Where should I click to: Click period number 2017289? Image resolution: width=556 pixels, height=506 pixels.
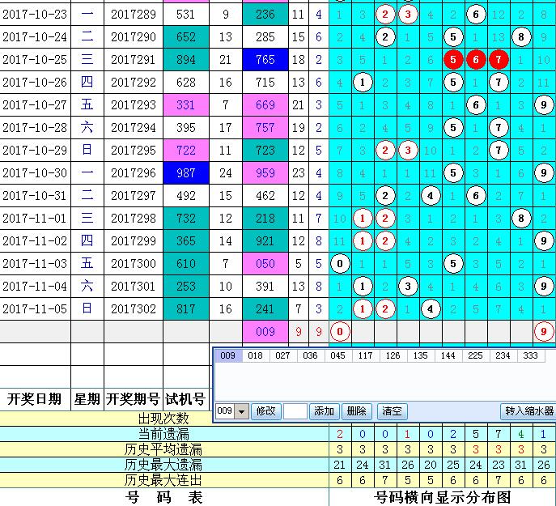coord(134,15)
